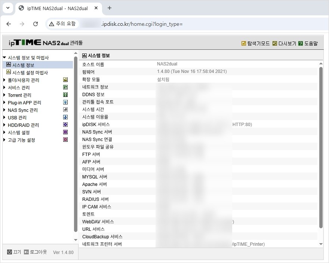This screenshot has height=263, width=329.
Task: Click sidebar scroll down arrow
Action: (x=76, y=240)
